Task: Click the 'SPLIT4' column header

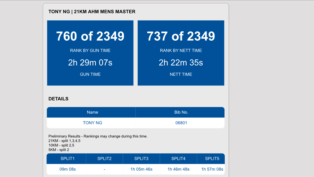Action: 179,159
